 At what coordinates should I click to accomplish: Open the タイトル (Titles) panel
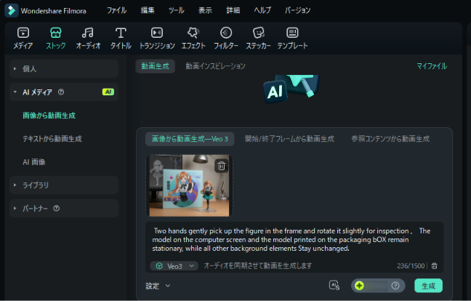pyautogui.click(x=121, y=38)
